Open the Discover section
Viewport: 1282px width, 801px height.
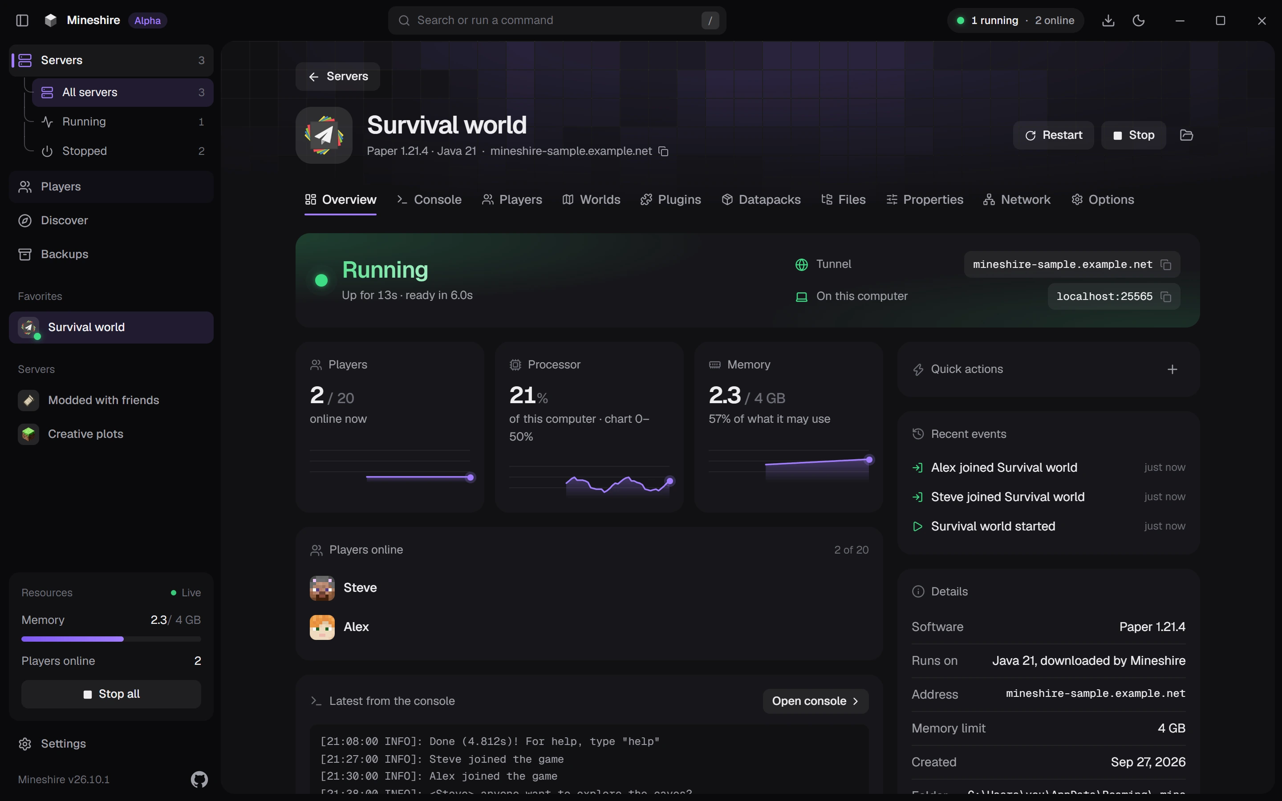coord(111,220)
